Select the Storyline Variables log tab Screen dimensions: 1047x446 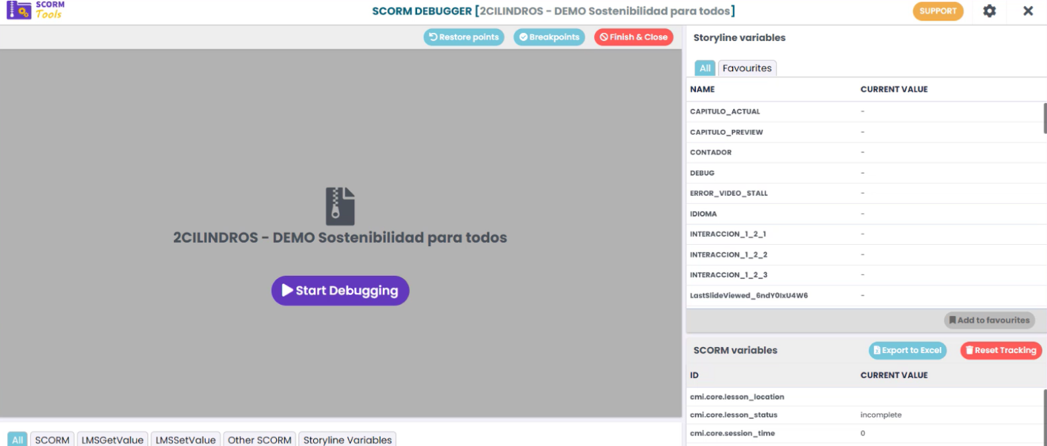(347, 440)
